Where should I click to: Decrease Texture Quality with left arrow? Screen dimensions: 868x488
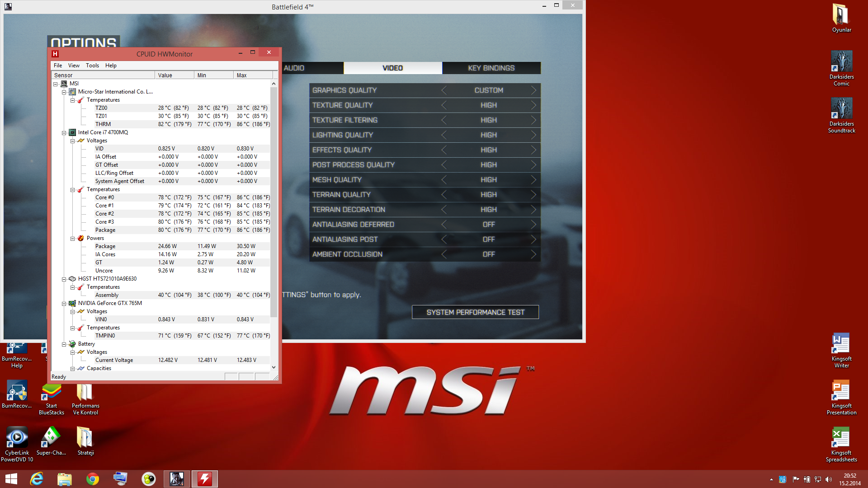pos(444,105)
